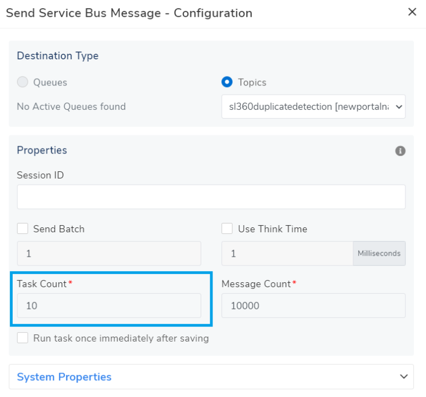Select the Topics radio button

tap(227, 82)
